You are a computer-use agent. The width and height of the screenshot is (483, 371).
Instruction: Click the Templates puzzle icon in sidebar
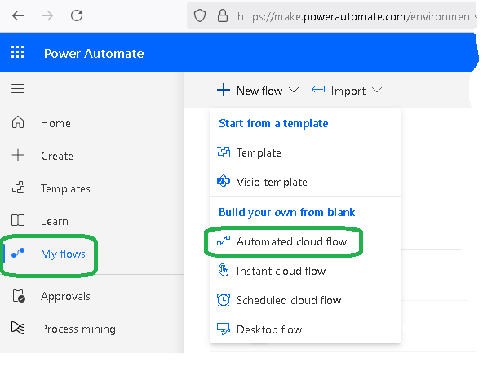(18, 188)
